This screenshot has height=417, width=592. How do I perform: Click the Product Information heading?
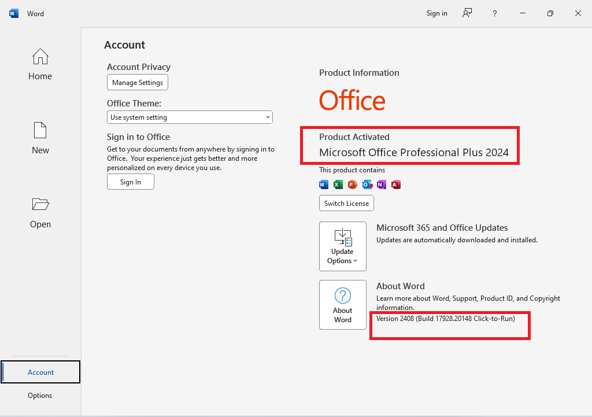(x=359, y=72)
